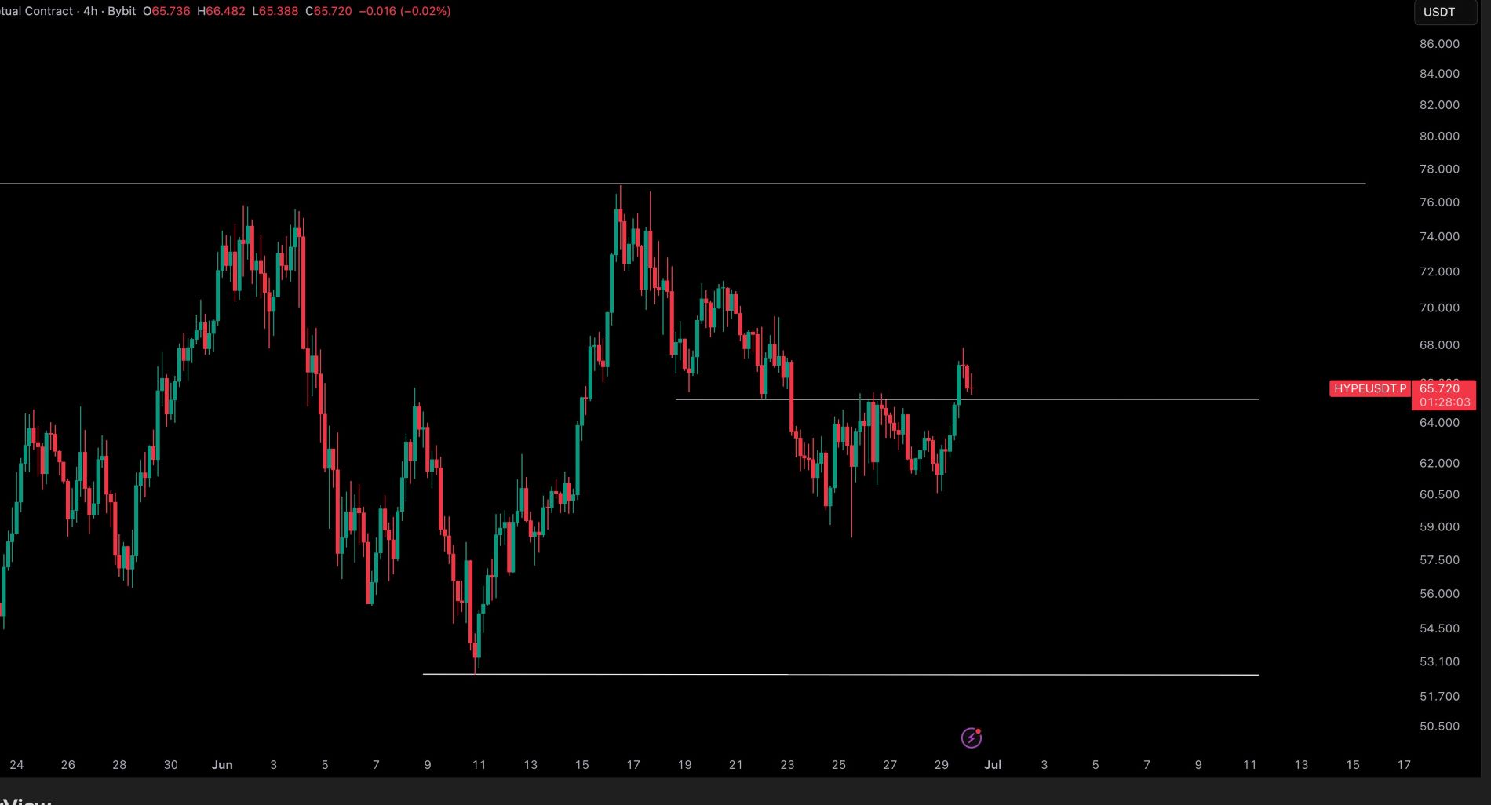Open the USDT currency selector
The image size is (1491, 805).
click(1445, 12)
